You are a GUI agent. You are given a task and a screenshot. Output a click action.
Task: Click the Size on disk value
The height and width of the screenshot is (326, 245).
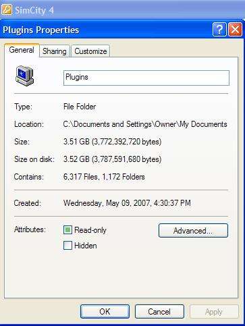(112, 159)
